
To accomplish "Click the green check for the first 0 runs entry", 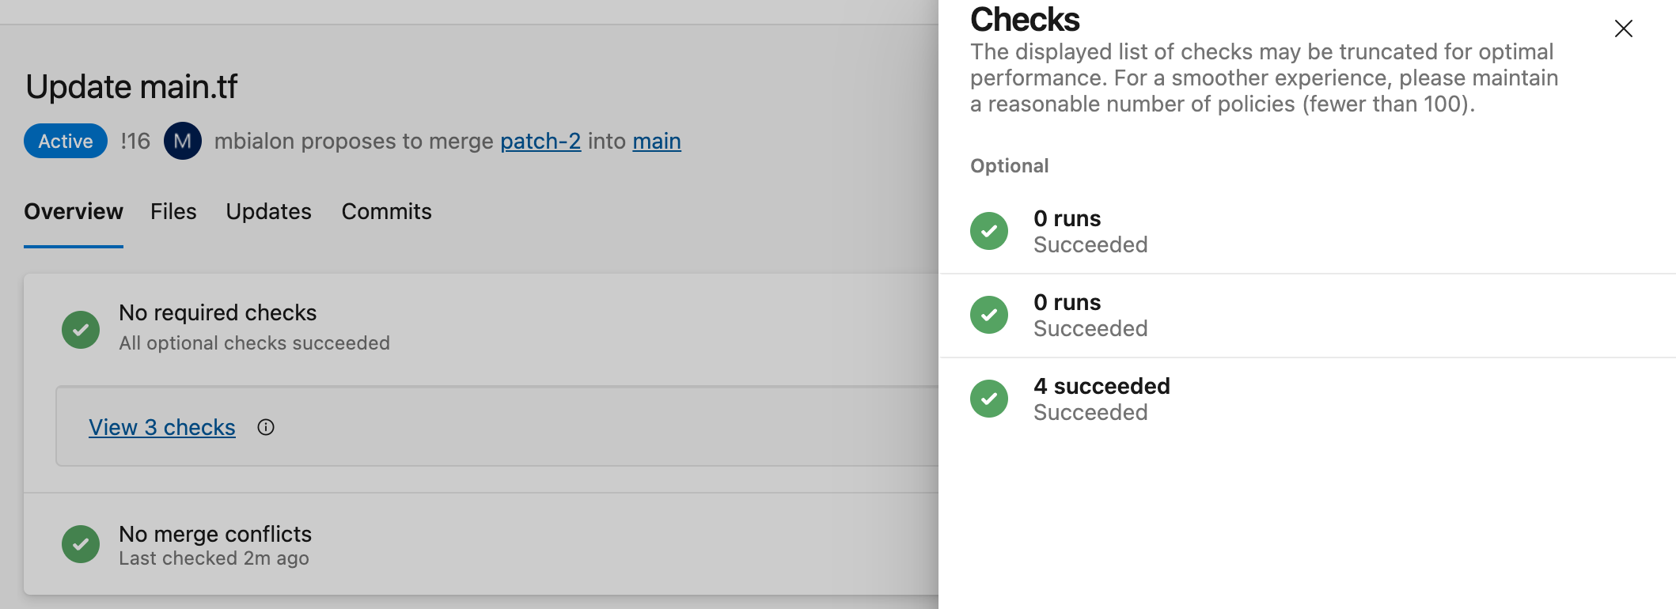I will (988, 231).
